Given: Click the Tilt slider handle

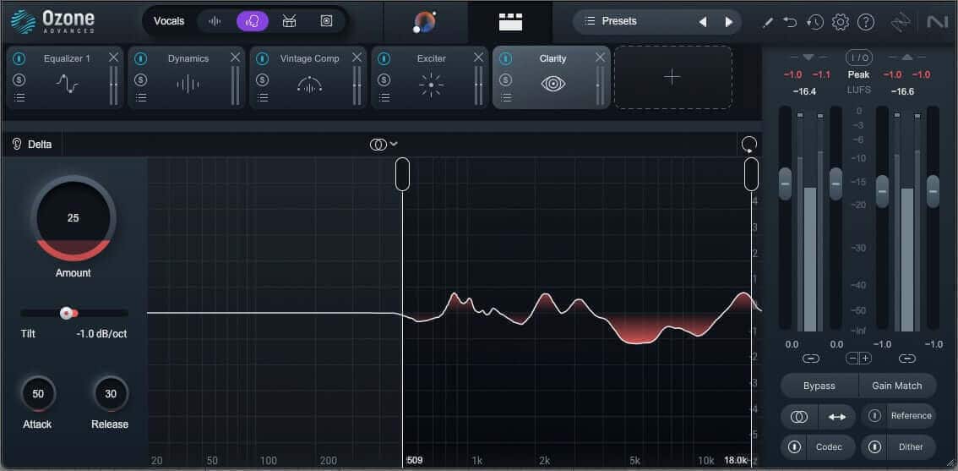Looking at the screenshot, I should click(67, 313).
